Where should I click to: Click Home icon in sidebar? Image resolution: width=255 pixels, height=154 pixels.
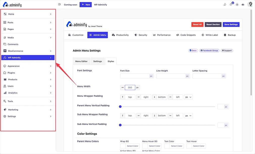coord(5,14)
